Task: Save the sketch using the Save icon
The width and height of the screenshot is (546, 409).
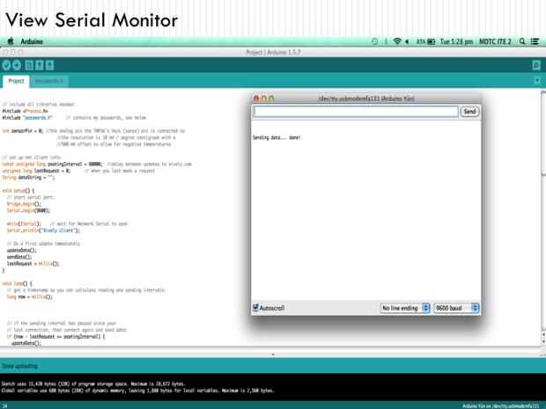Action: pyautogui.click(x=50, y=65)
